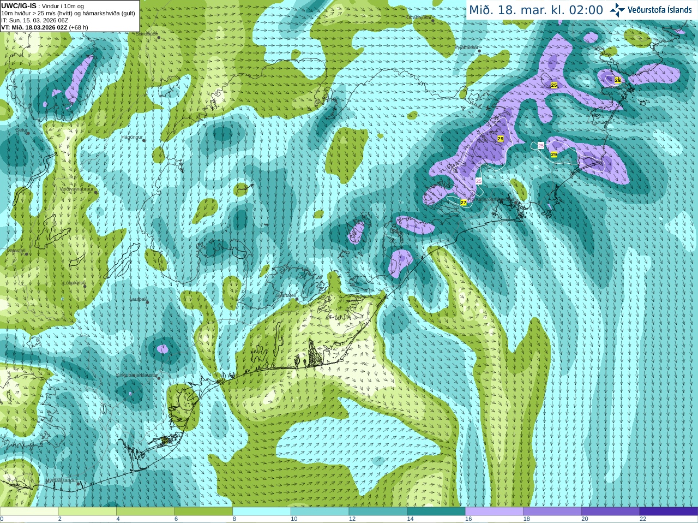Click the Veðurstofa Íslands logo icon

[x=617, y=10]
